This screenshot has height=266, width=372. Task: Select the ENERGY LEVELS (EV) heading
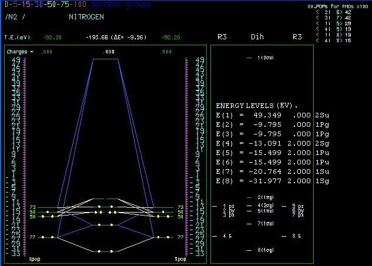tap(256, 106)
